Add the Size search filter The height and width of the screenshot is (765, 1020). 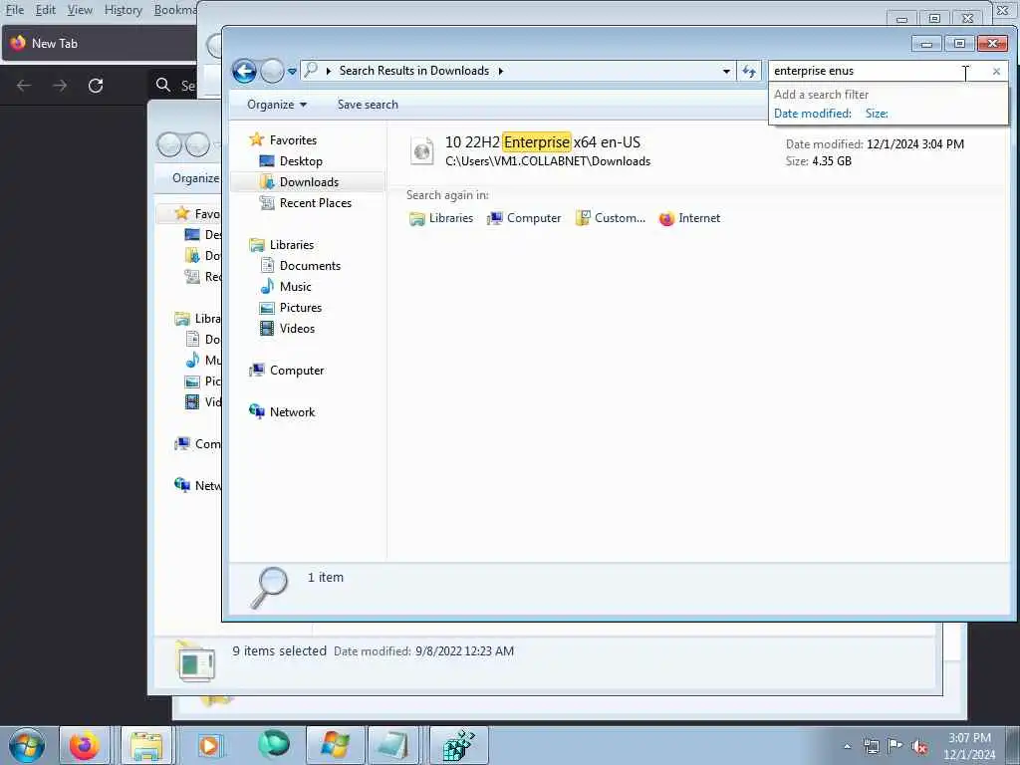click(877, 114)
